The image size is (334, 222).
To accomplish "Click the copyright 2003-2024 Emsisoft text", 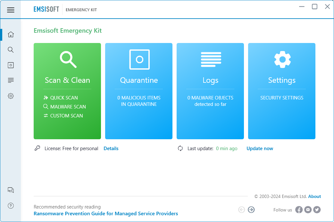I will click(x=280, y=196).
